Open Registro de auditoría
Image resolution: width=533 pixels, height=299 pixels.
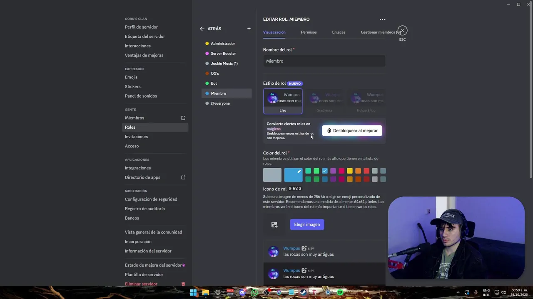tap(155, 208)
